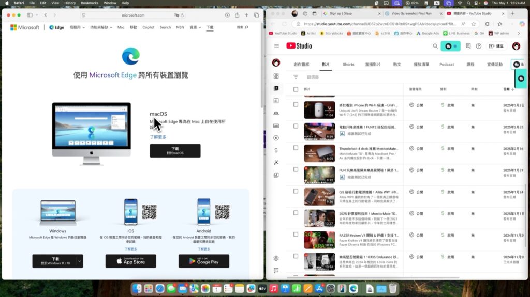The image size is (530, 297).
Task: Open Safari downloads icon
Action: (227, 15)
